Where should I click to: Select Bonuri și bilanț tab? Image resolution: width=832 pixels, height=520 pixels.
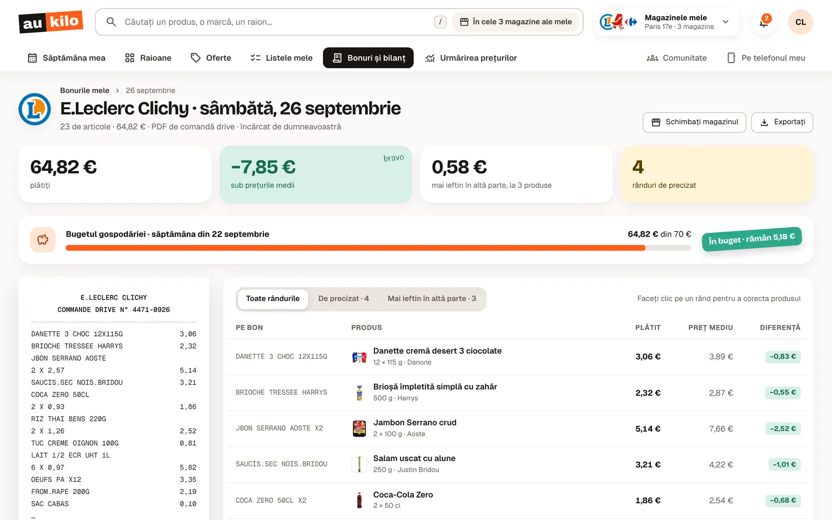[x=368, y=58]
